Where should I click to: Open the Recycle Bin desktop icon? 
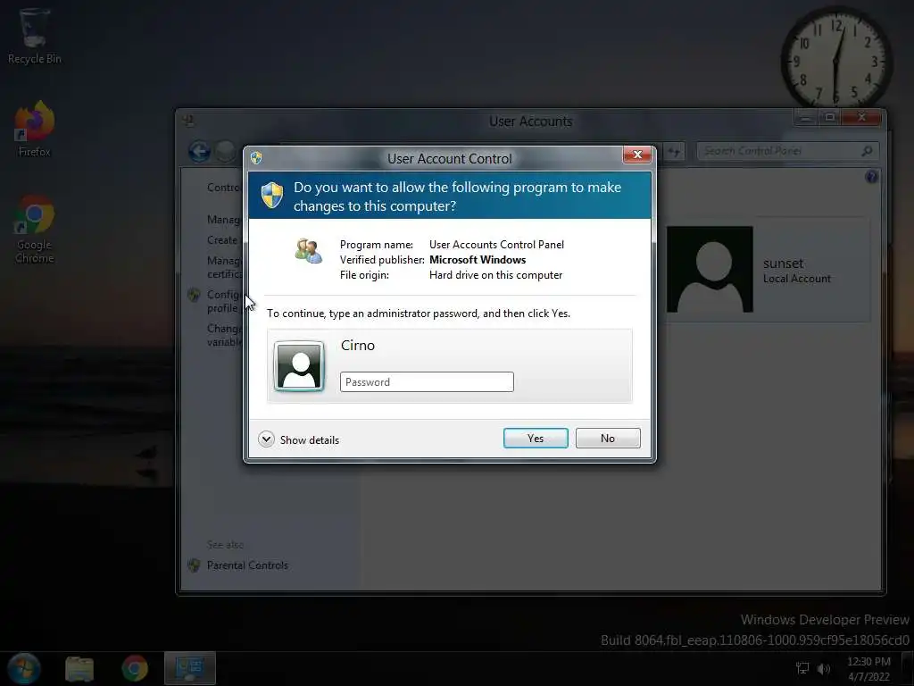pos(34,36)
